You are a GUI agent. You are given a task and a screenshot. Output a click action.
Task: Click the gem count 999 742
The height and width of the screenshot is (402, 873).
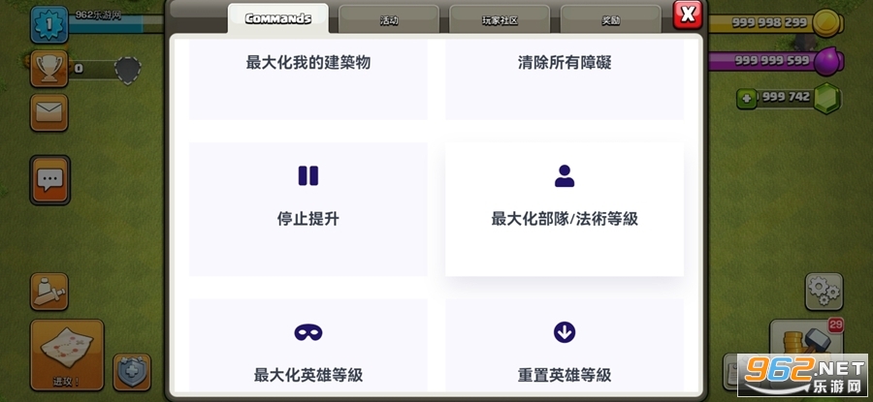tap(786, 97)
